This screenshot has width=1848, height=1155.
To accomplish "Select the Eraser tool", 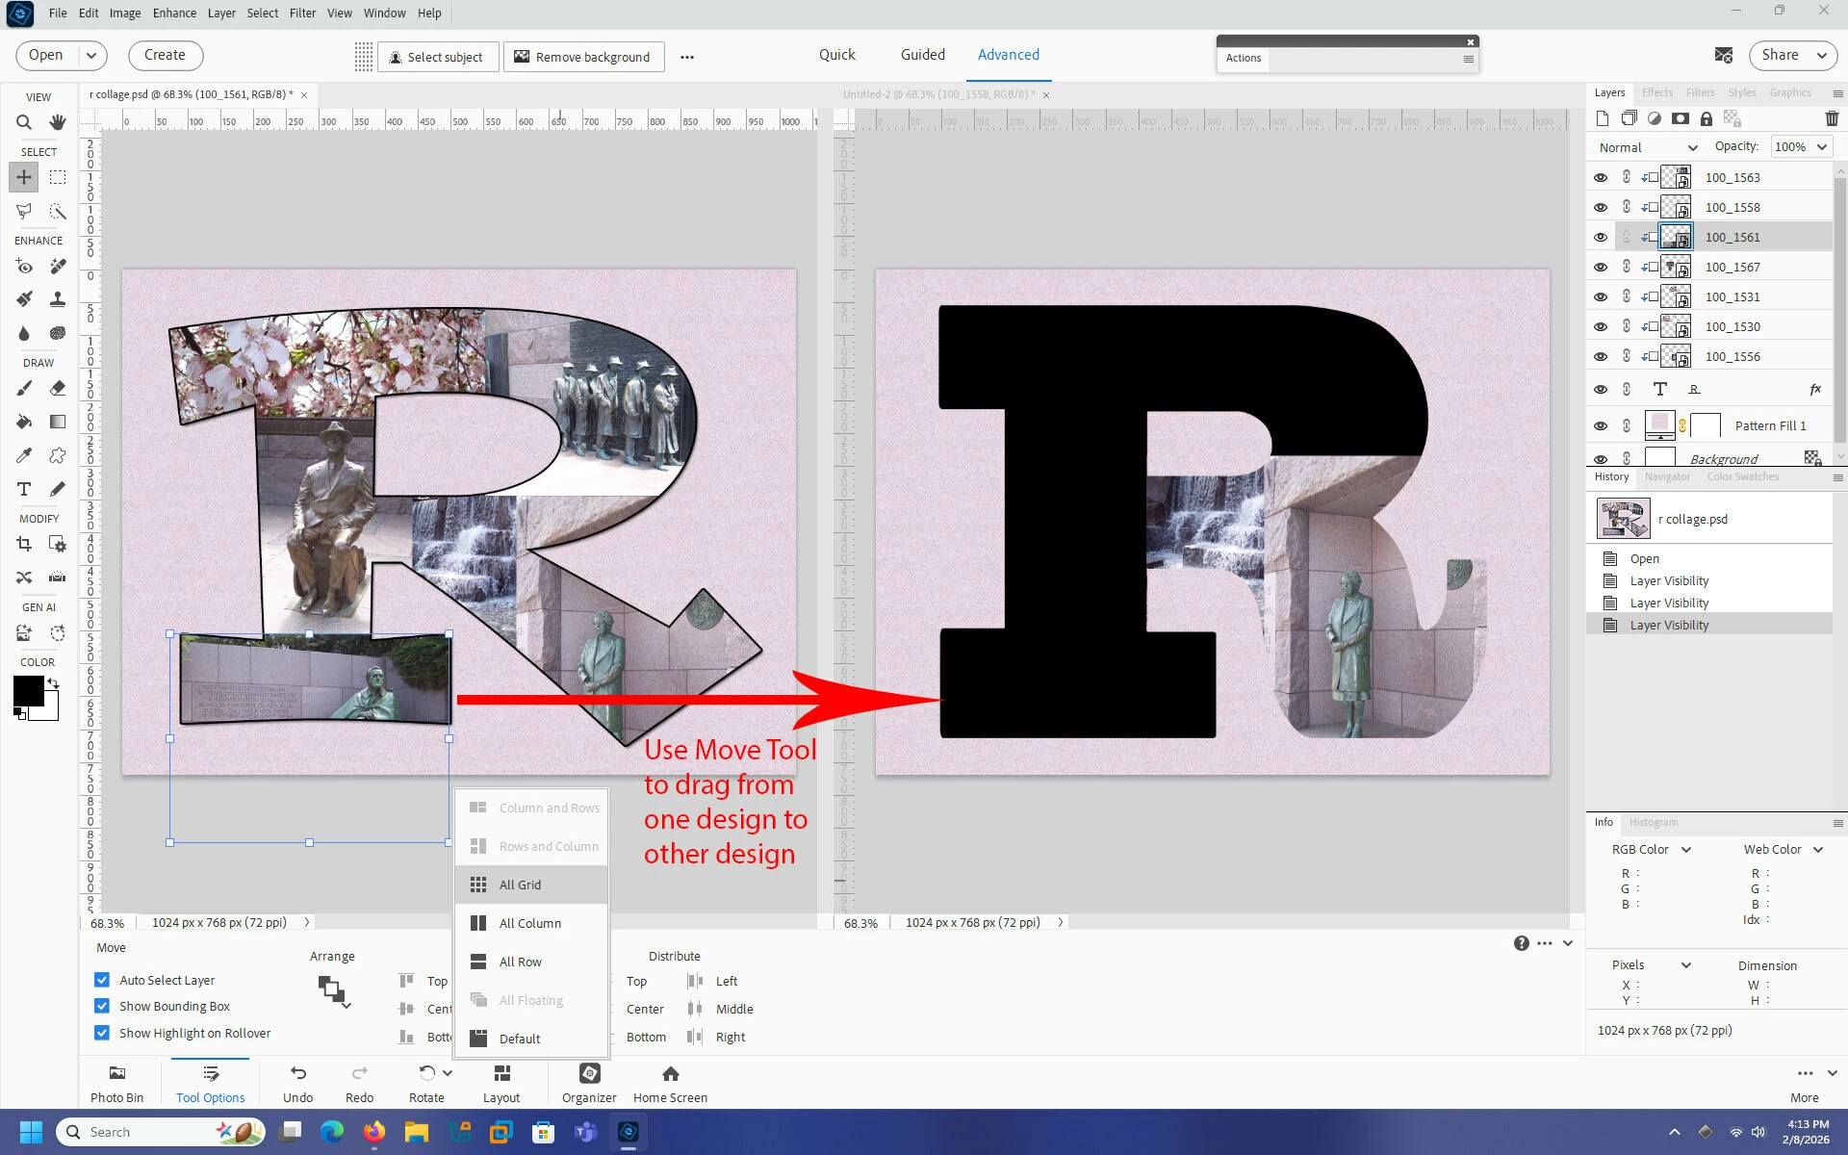I will 58,388.
